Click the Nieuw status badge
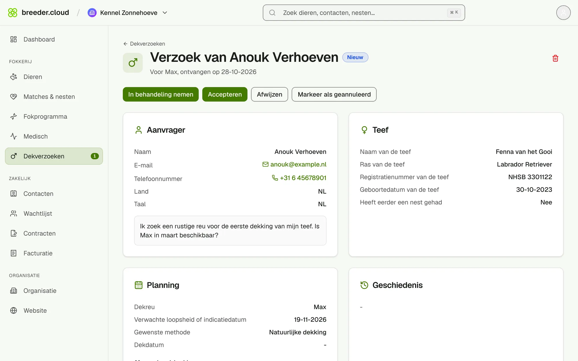This screenshot has height=361, width=578. [x=355, y=57]
